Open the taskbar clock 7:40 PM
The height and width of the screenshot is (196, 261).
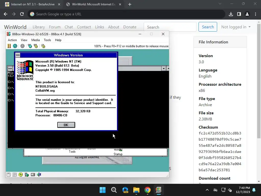[243, 190]
